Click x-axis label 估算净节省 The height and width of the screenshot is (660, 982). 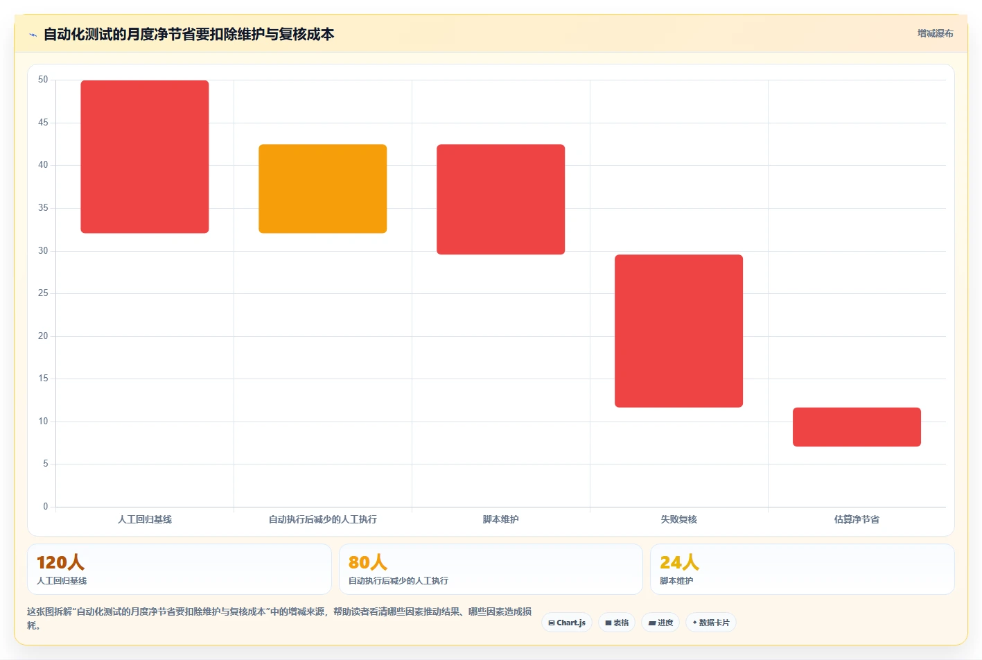(857, 519)
